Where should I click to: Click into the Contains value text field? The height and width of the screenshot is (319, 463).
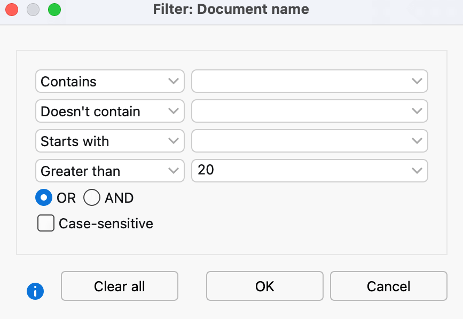pos(299,82)
